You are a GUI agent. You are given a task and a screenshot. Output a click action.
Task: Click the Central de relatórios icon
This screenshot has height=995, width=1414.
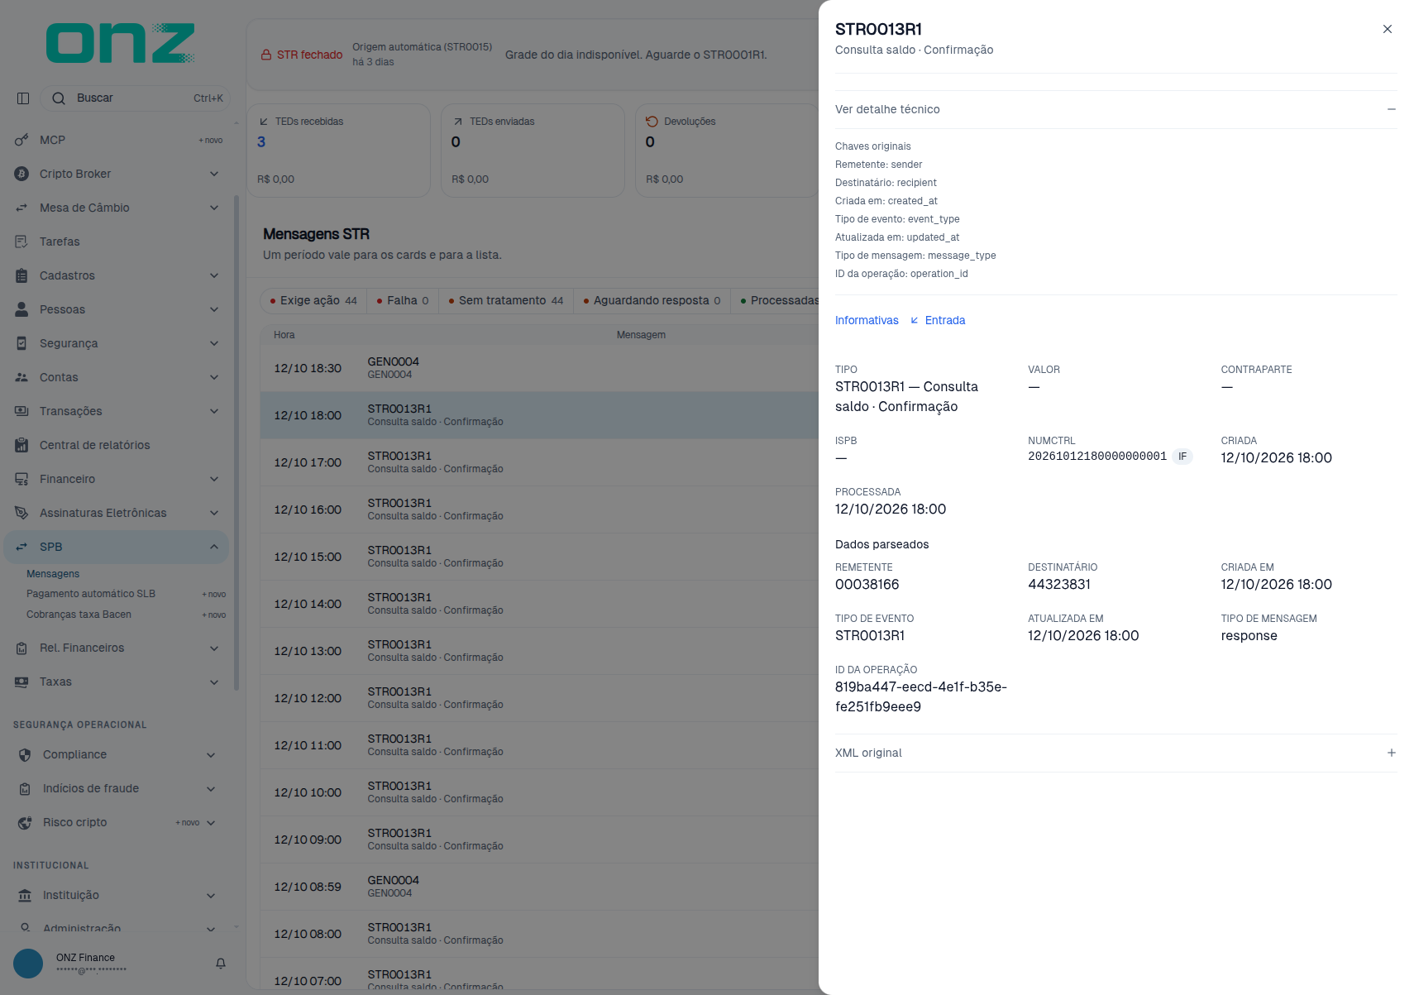tap(21, 446)
